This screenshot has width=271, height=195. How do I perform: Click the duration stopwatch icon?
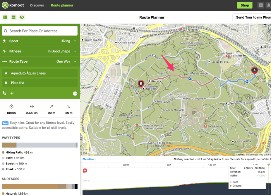click(11, 106)
